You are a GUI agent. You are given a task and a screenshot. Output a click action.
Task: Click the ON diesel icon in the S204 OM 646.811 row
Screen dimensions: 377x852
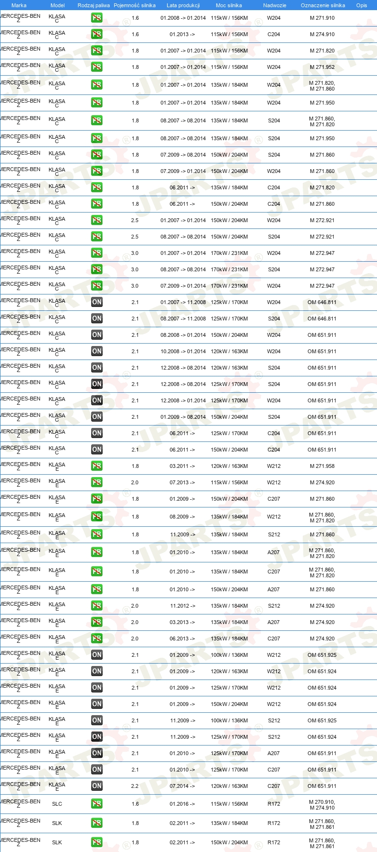pos(96,319)
